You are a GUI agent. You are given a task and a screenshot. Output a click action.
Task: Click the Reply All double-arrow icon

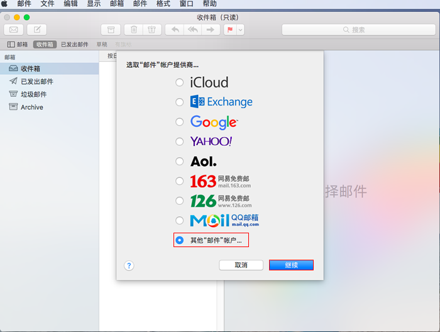(193, 30)
